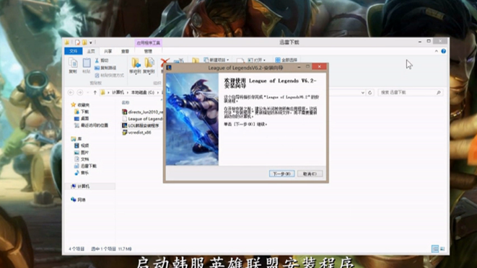The height and width of the screenshot is (268, 477).
Task: Close the League of Legends installer window
Action: tap(319, 66)
